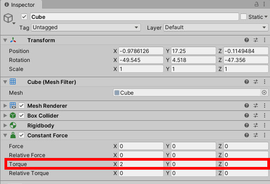Toggle the Cube active checkbox

(24, 17)
